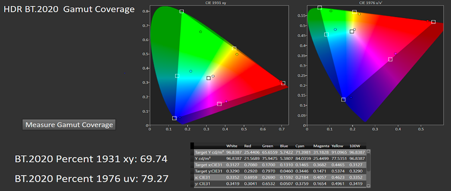Click the 100W measured luminance cell in Y cd/m² row
This screenshot has width=451, height=191.
click(x=357, y=159)
